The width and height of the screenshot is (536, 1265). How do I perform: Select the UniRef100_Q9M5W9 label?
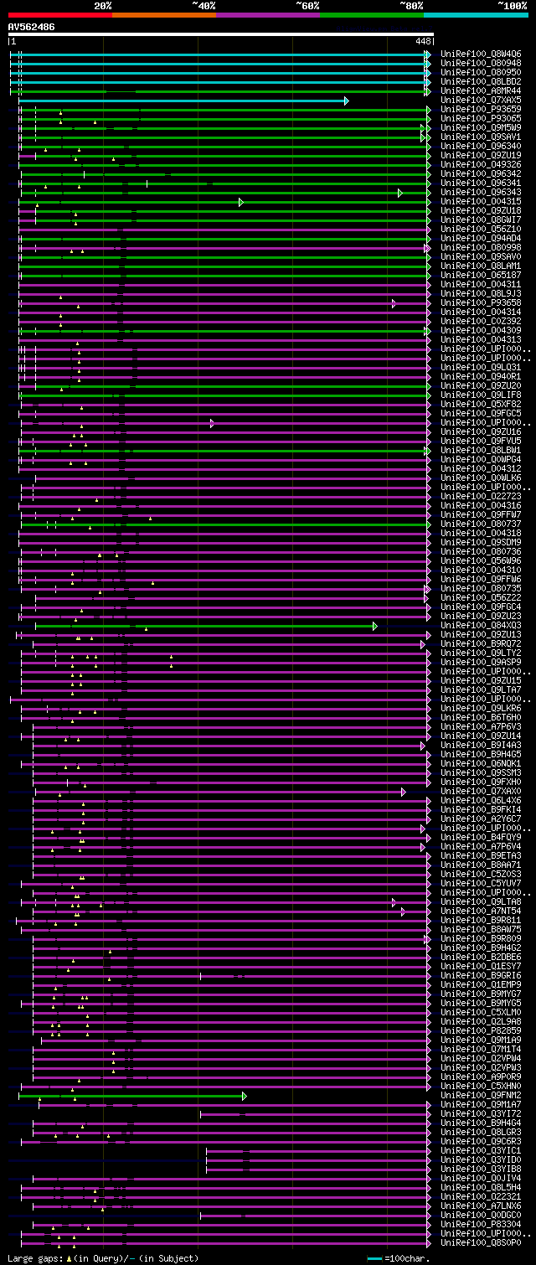481,127
